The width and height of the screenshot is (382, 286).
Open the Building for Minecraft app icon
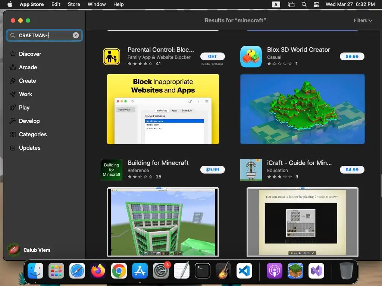coord(112,170)
